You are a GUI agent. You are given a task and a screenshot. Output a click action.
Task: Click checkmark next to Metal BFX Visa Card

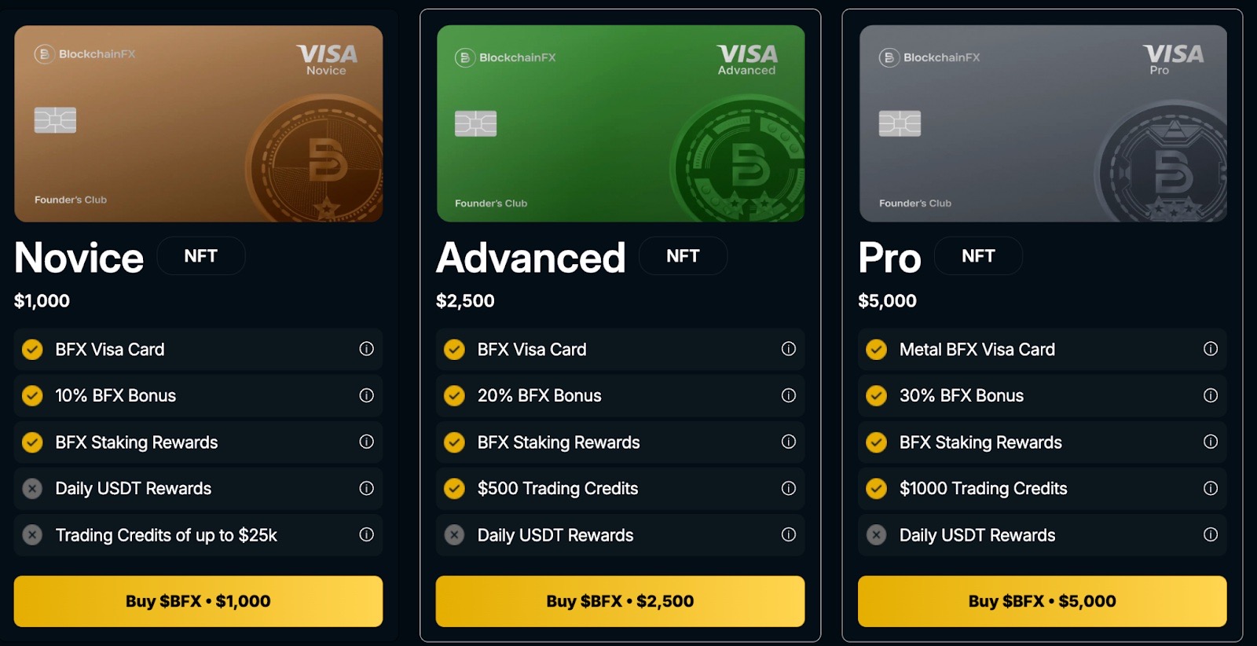point(876,350)
